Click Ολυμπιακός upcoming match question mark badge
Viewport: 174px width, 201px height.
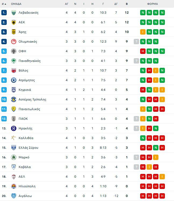click(x=136, y=42)
